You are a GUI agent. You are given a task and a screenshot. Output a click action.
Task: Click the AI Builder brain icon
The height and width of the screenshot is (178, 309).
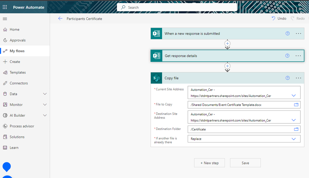coord(5,115)
